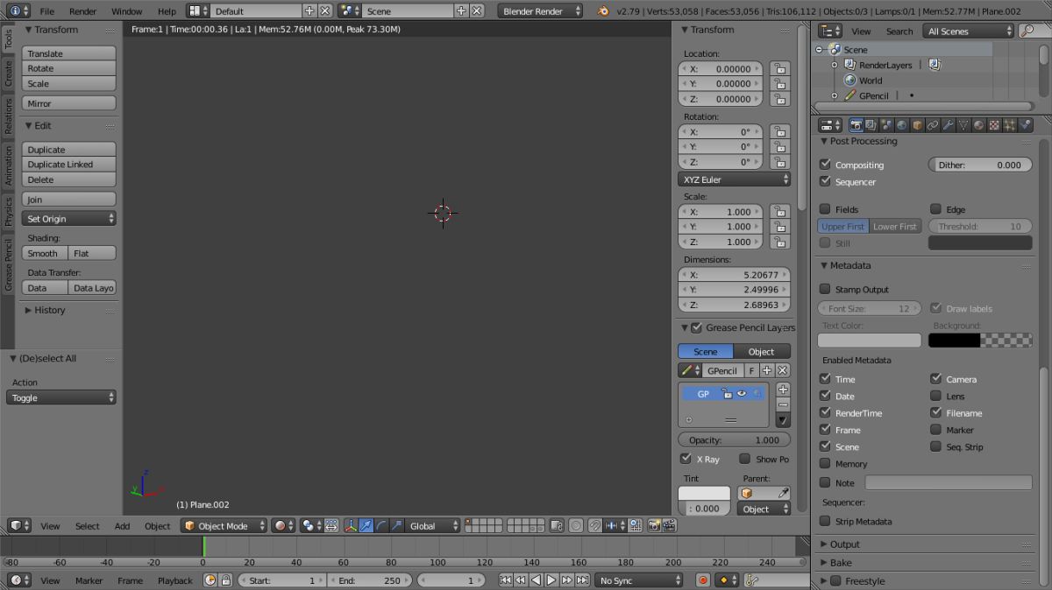This screenshot has width=1052, height=590.
Task: Open the Toggle action dropdown
Action: [x=61, y=397]
